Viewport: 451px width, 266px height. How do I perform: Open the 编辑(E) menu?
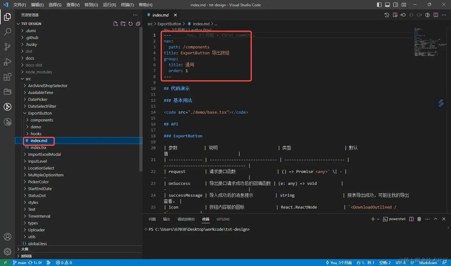coord(37,5)
